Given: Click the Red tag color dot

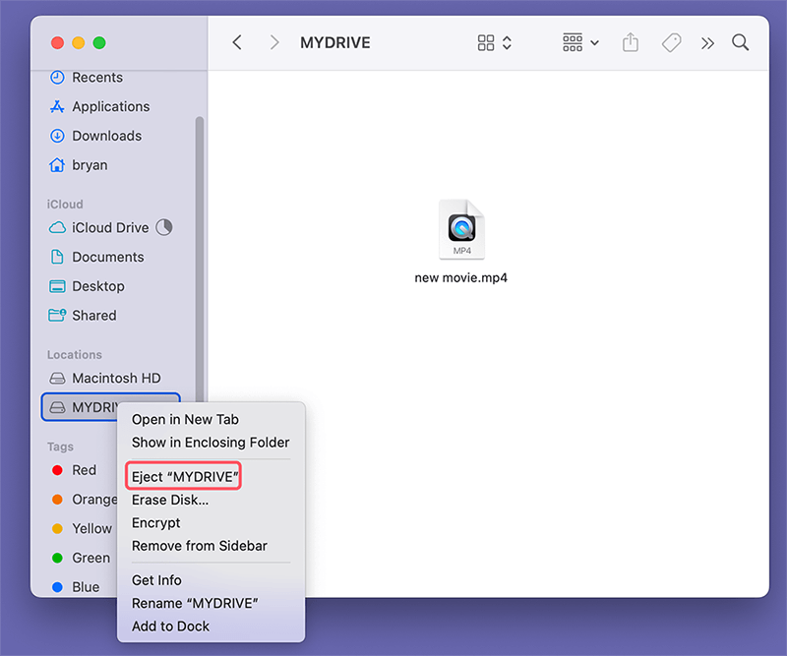Looking at the screenshot, I should point(57,470).
